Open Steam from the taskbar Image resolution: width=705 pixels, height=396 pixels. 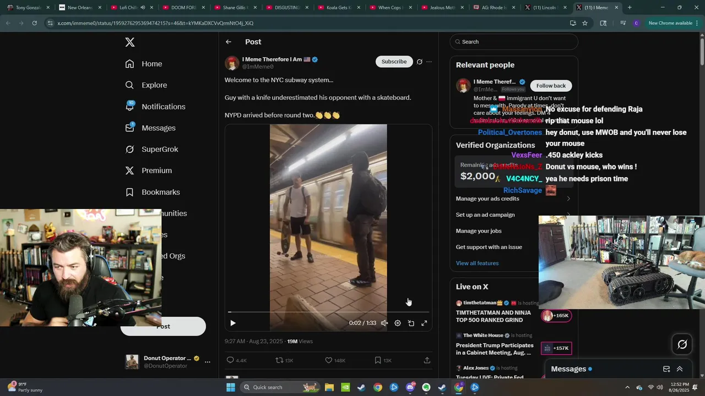tap(361, 387)
